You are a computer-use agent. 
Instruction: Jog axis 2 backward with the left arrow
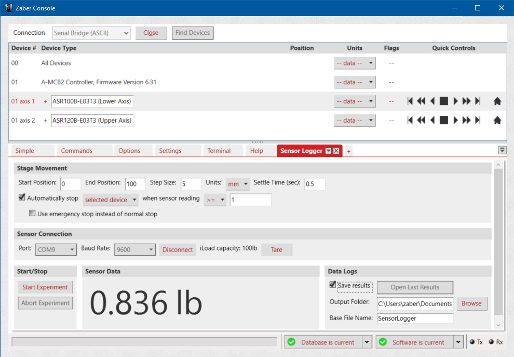click(x=432, y=121)
